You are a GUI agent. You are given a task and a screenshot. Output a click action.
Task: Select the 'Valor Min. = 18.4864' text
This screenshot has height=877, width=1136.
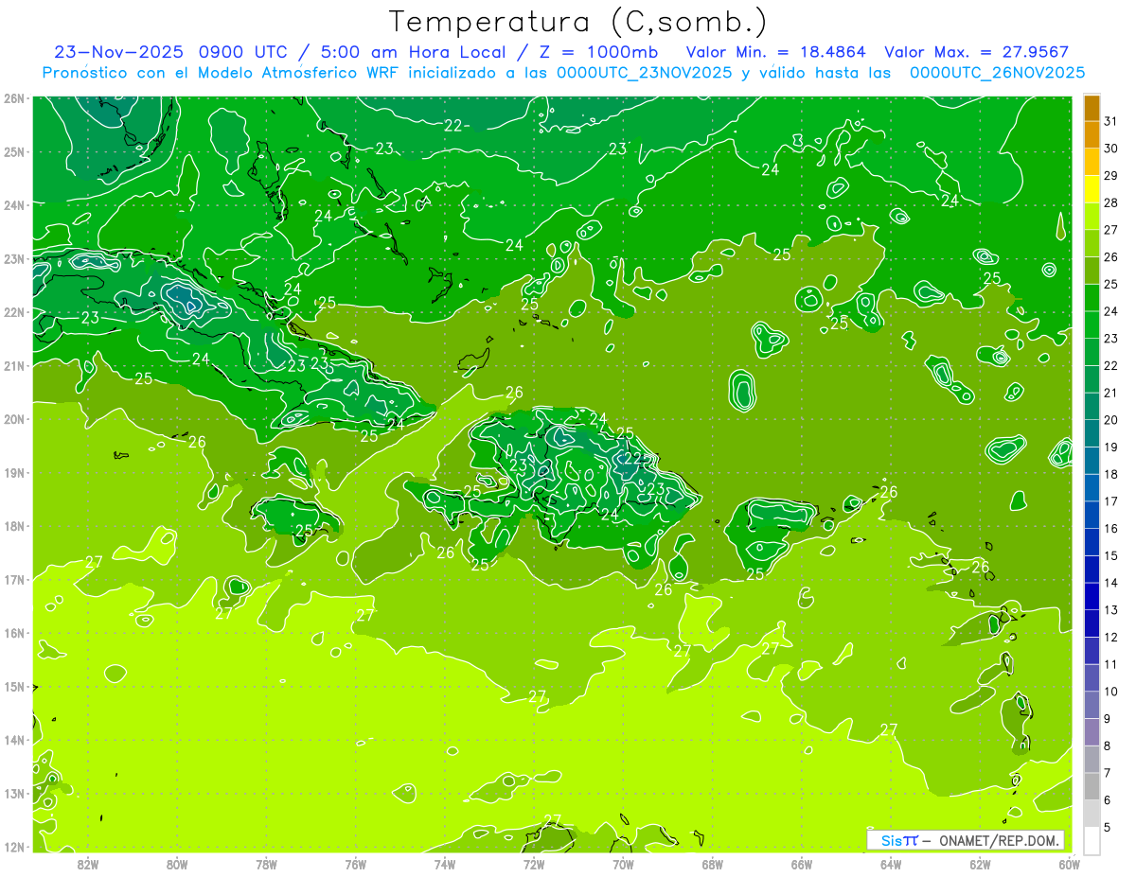(x=776, y=52)
